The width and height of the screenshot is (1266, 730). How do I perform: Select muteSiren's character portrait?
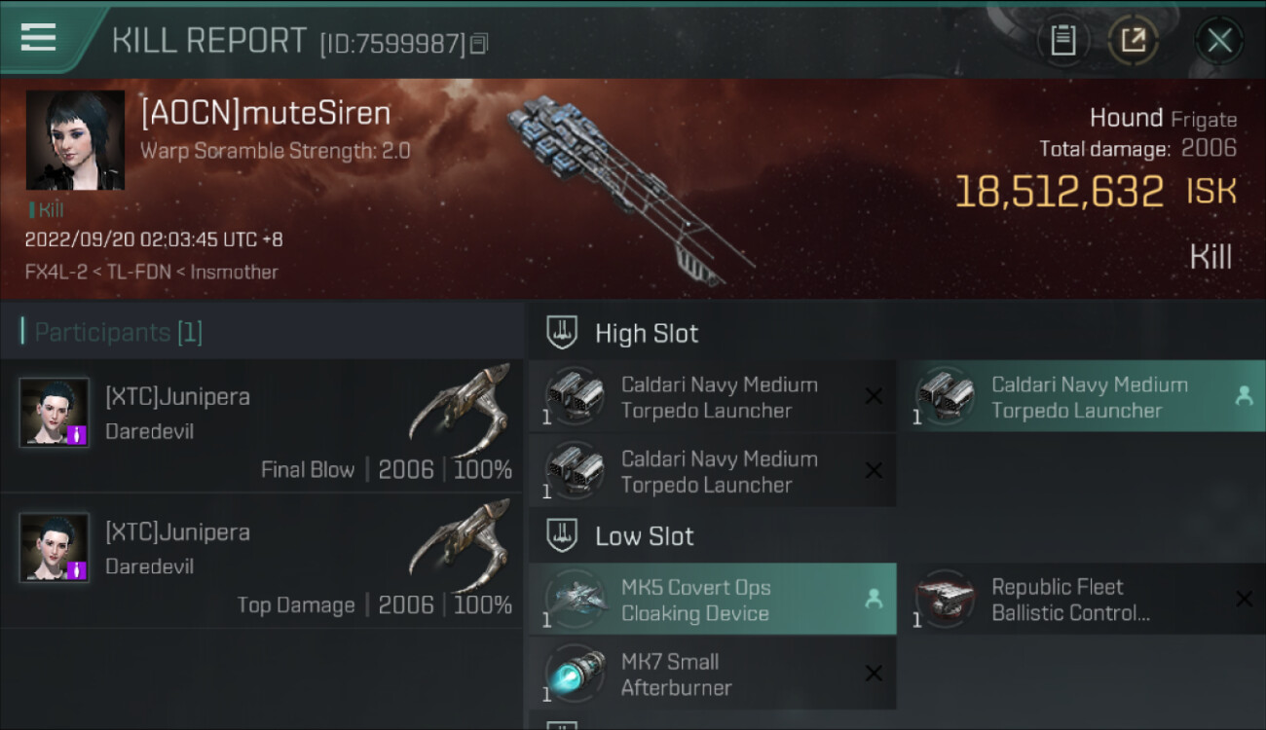pos(75,140)
